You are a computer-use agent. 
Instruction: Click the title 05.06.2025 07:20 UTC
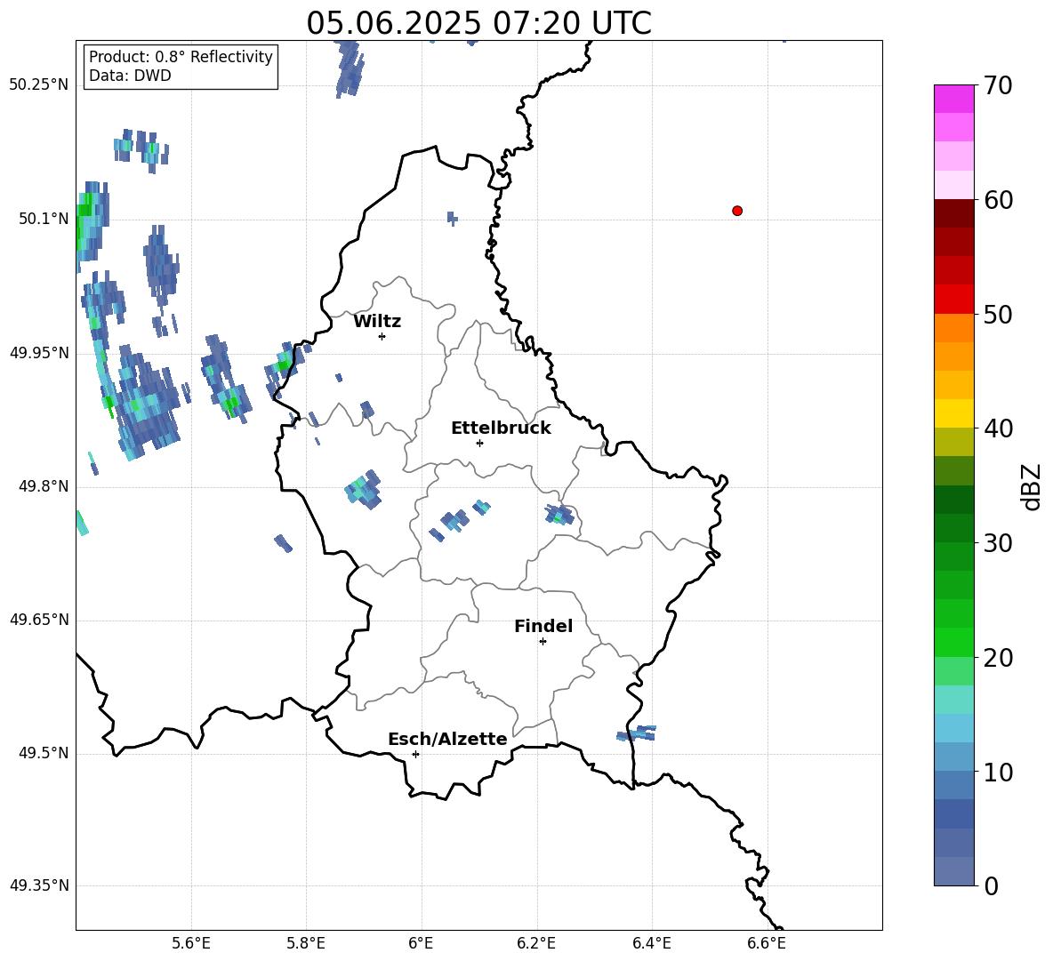click(478, 23)
